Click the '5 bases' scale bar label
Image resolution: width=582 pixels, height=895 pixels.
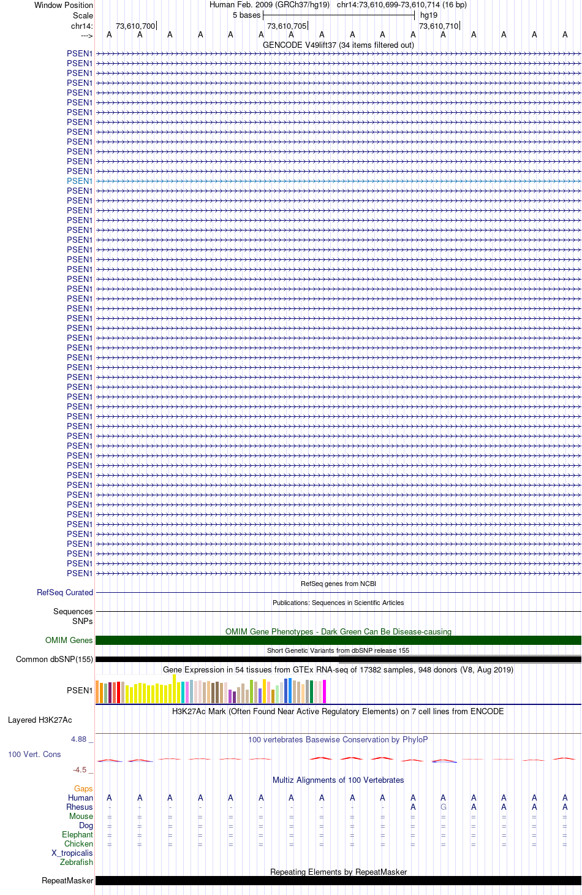point(246,15)
